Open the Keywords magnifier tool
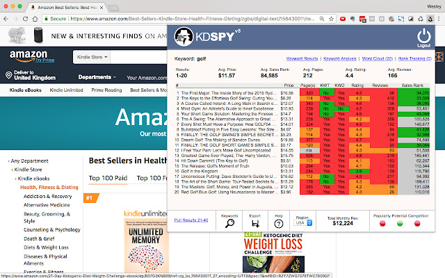The height and width of the screenshot is (278, 445). point(229,224)
